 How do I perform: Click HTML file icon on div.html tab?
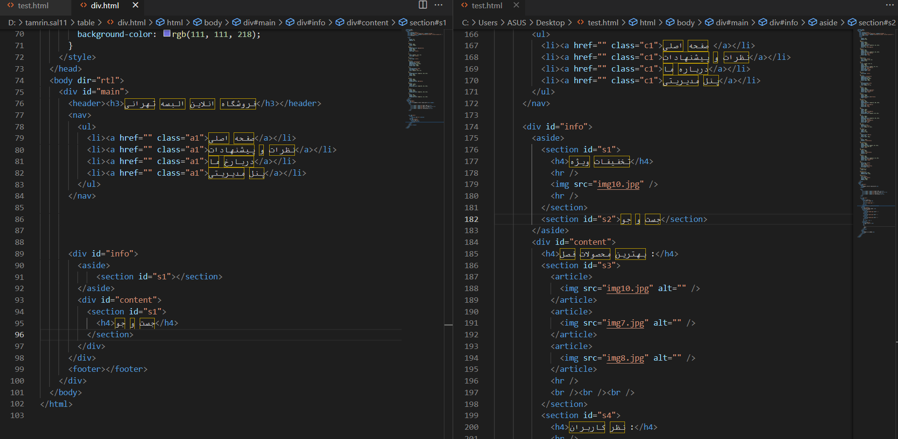84,5
